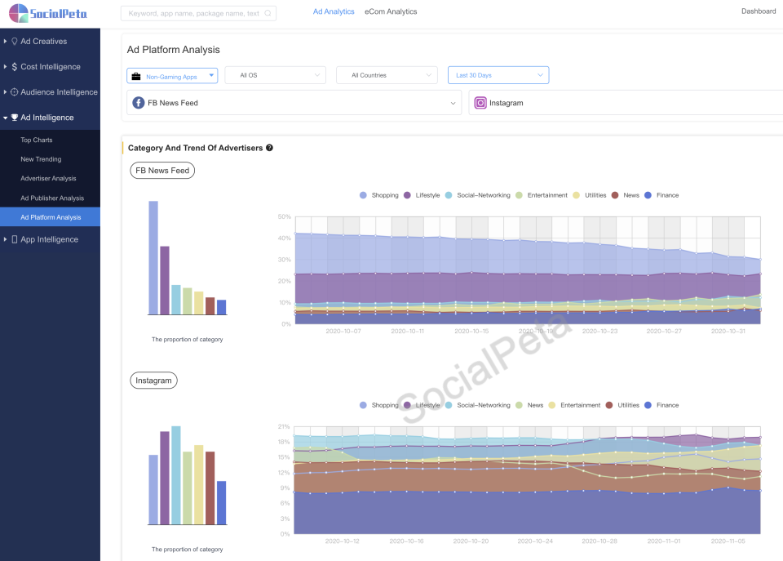Focus the keyword search field
783x561 pixels.
pos(198,14)
